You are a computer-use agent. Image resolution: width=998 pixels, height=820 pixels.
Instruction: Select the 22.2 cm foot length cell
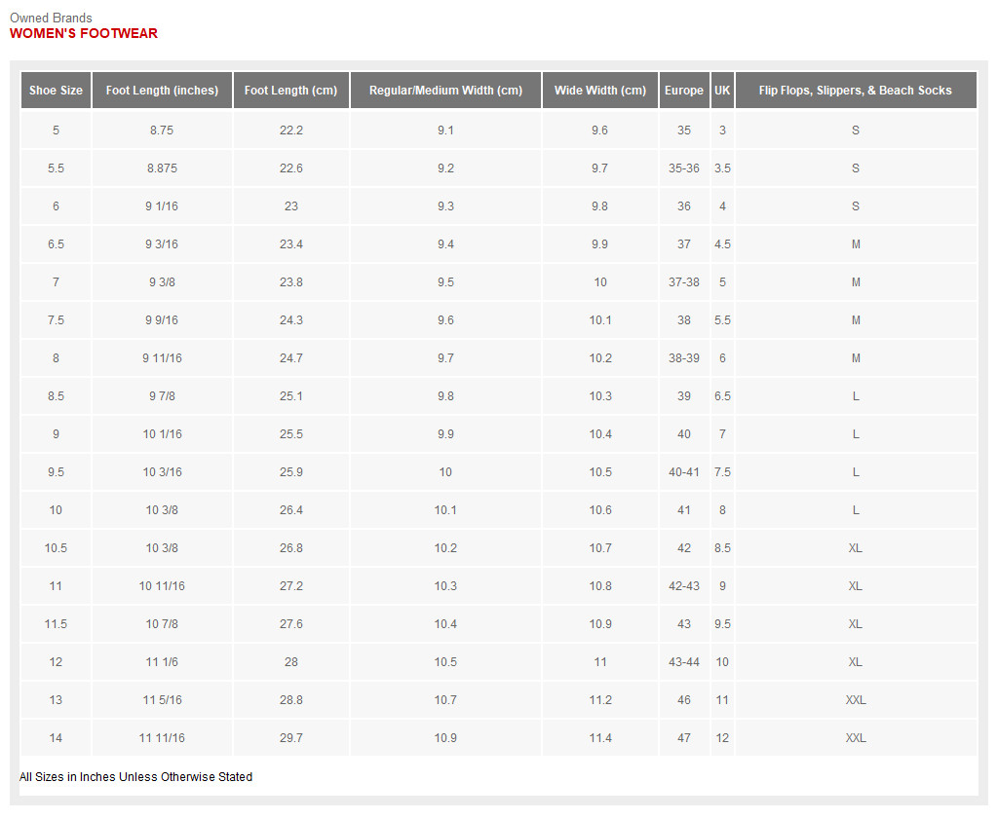(x=290, y=130)
